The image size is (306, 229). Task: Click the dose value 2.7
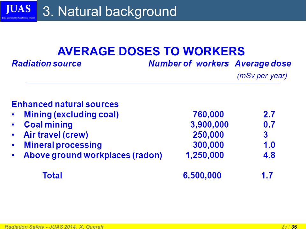coord(269,114)
